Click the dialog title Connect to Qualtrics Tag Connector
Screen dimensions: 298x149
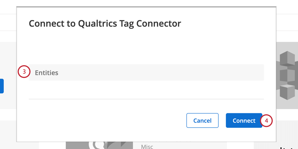pos(105,23)
